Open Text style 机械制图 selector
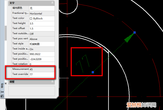 click(42, 44)
